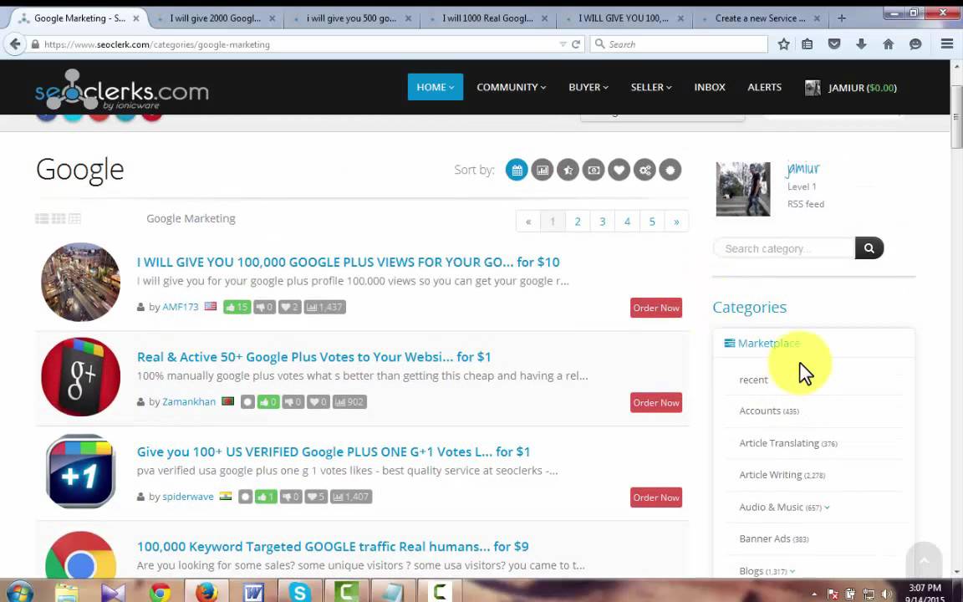Viewport: 963px width, 602px height.
Task: Open seller Zamankhan profile link
Action: point(189,401)
